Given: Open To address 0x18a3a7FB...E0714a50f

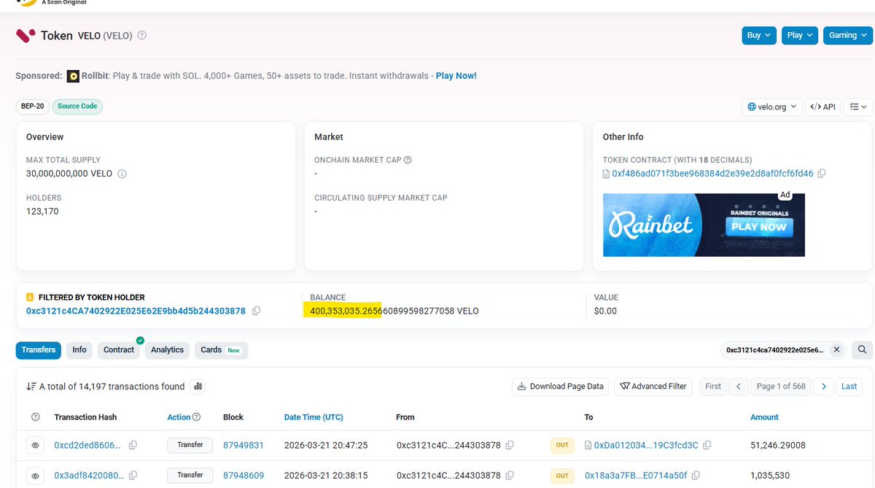Looking at the screenshot, I should pyautogui.click(x=636, y=476).
